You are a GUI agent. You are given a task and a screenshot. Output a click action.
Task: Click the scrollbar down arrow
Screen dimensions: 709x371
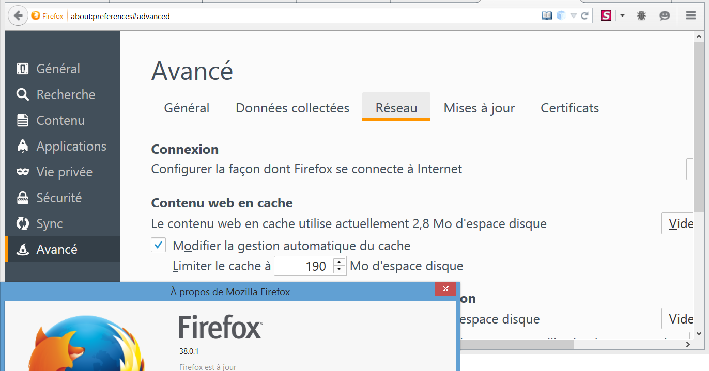699,334
